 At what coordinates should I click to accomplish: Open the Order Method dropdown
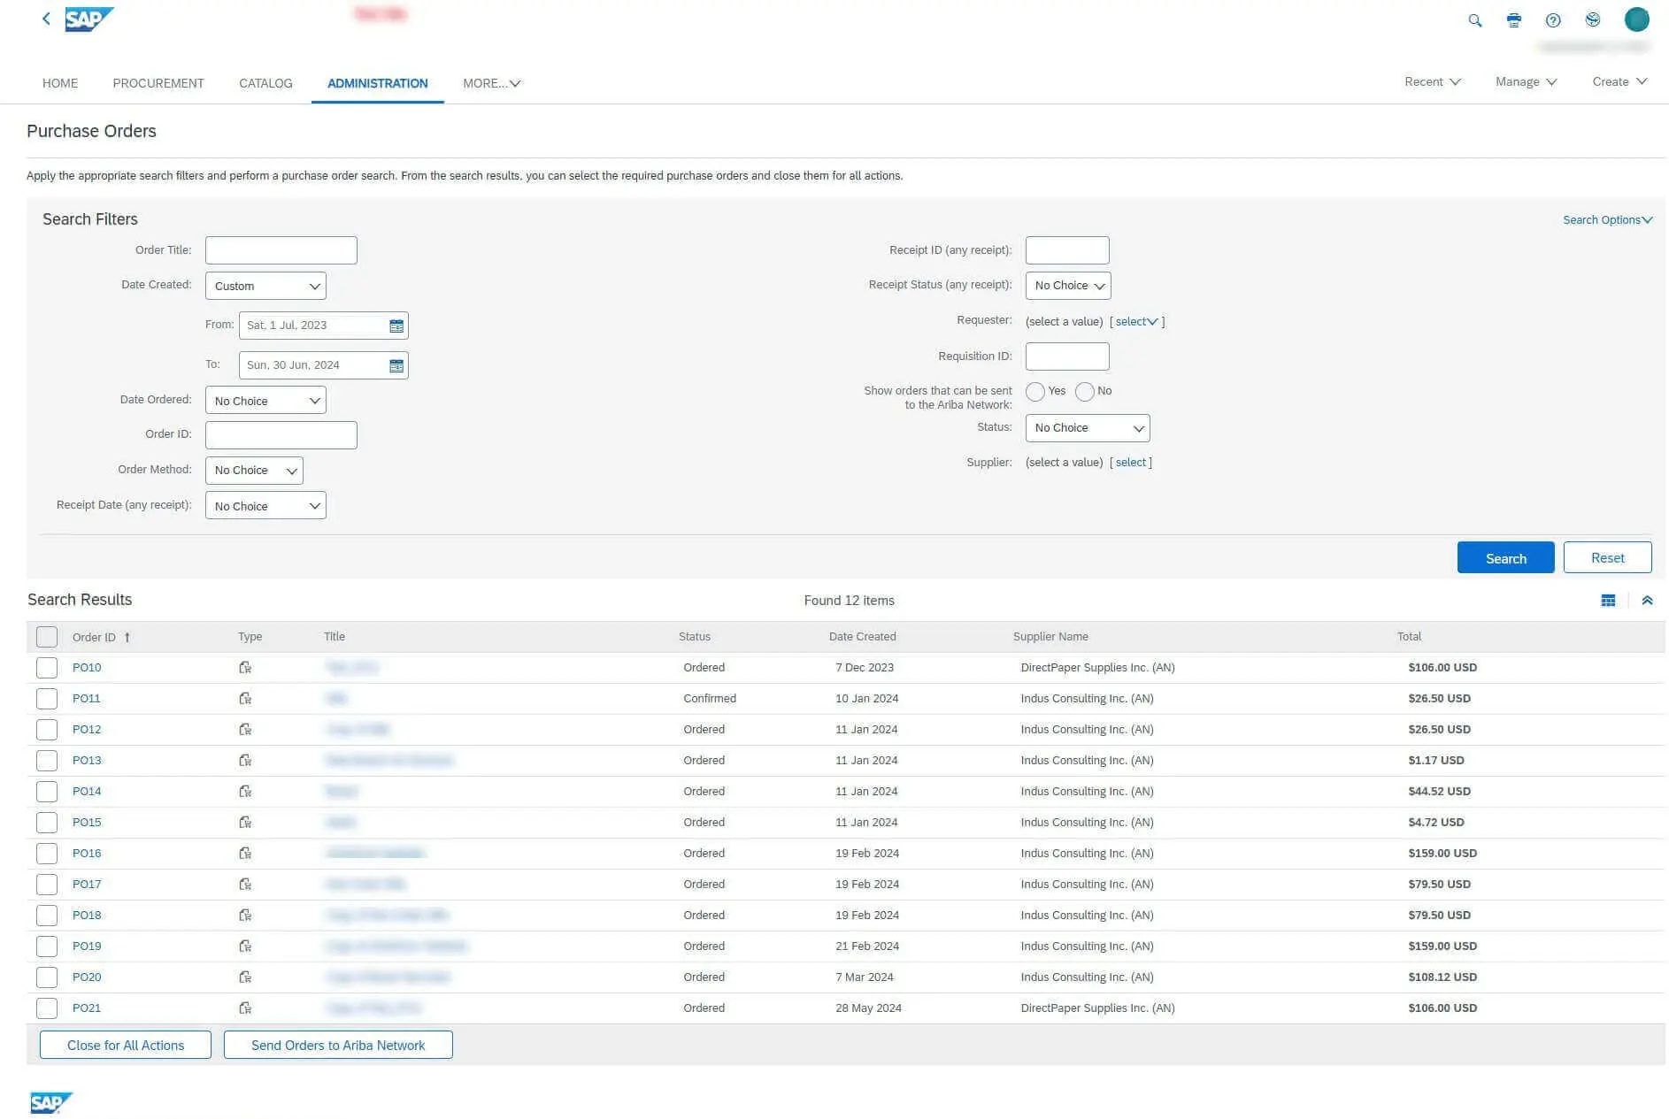[254, 471]
